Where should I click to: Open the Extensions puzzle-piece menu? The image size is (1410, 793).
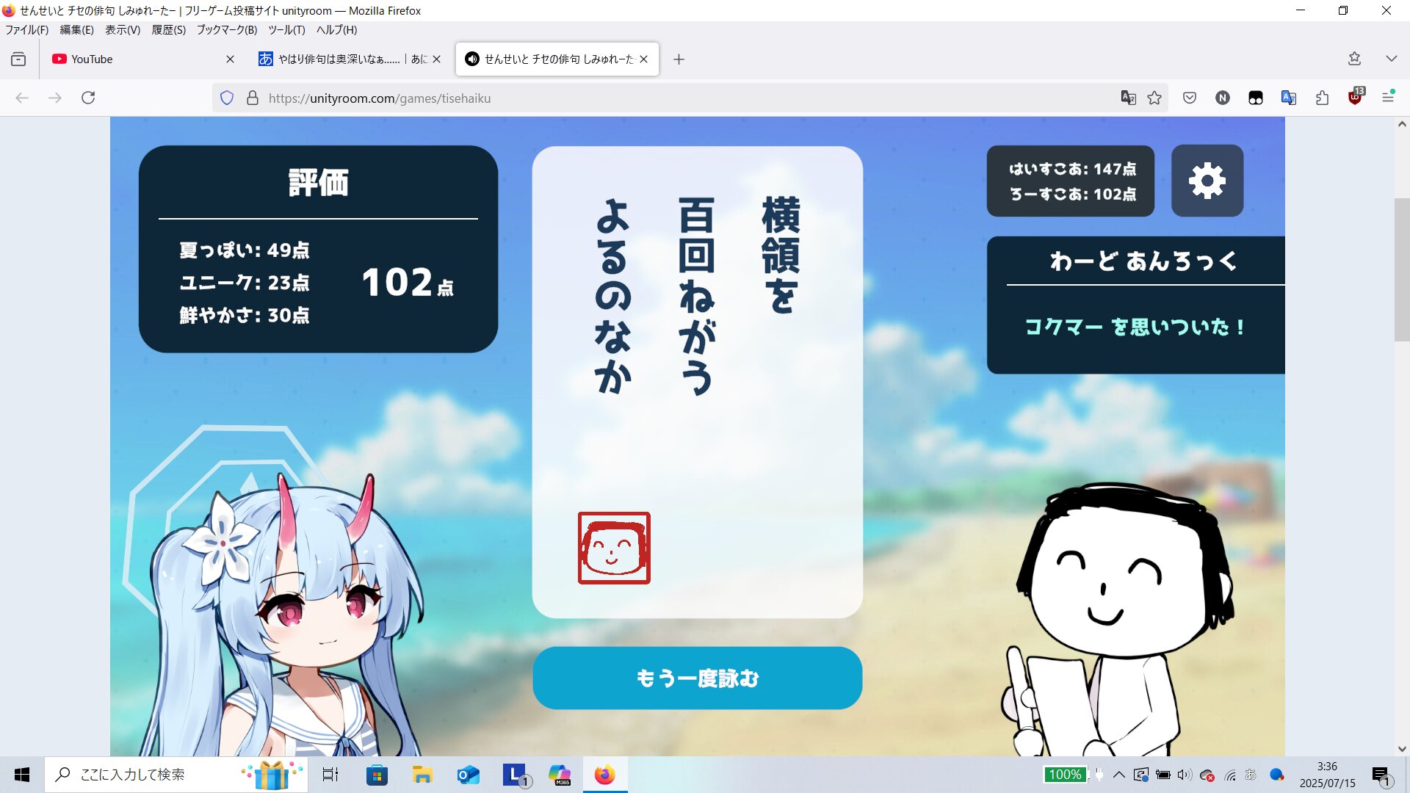(x=1322, y=98)
